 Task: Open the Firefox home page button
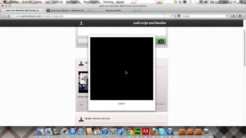[234, 16]
